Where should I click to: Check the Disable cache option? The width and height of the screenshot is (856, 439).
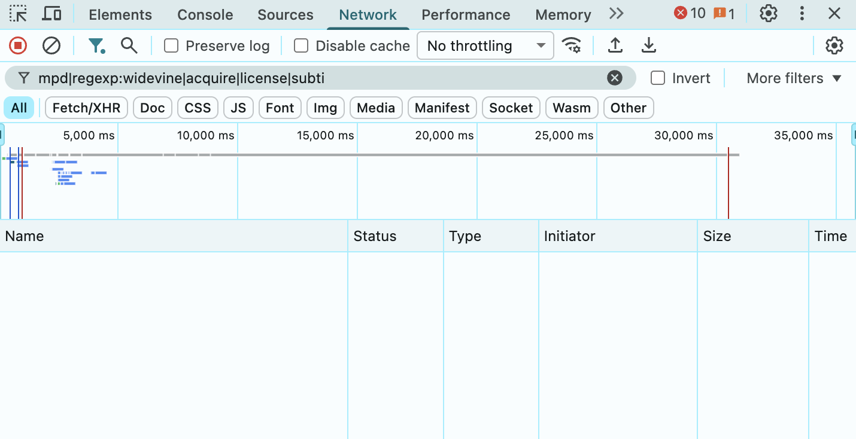(301, 46)
